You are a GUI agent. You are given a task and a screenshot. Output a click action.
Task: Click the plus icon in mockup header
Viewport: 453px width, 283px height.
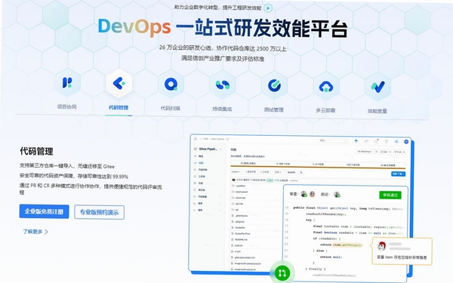[x=396, y=142]
